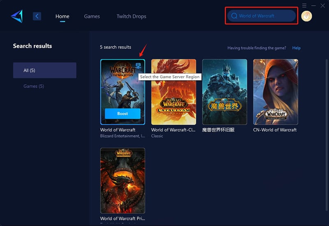Click the World of Warcraft Pri... title text
This screenshot has height=226, width=329.
[x=123, y=219]
